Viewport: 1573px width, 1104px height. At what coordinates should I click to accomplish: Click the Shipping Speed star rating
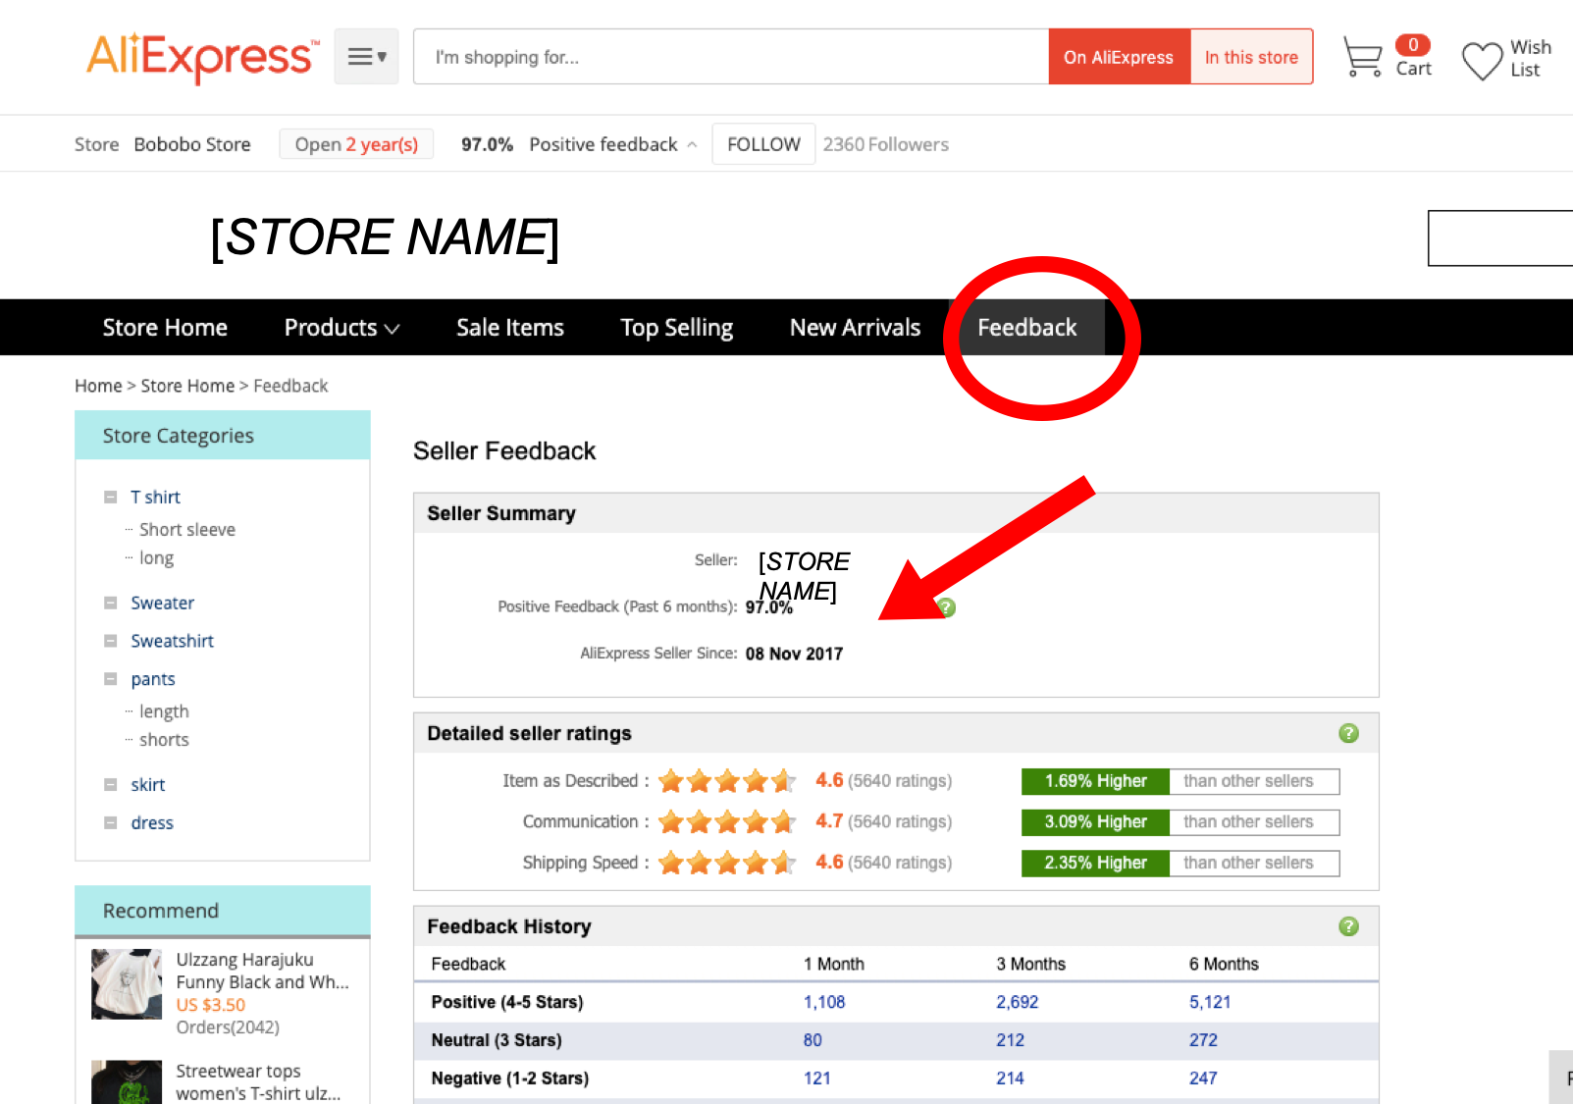[727, 864]
